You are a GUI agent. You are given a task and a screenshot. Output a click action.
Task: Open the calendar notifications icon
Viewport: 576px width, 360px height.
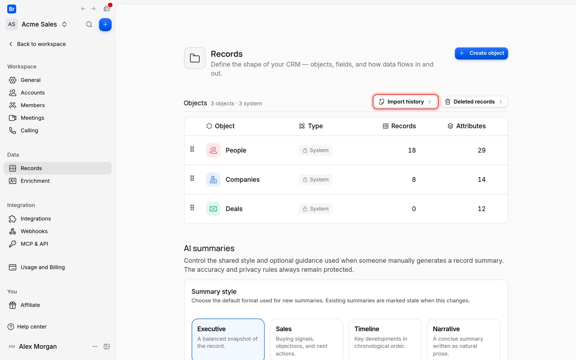point(107,8)
